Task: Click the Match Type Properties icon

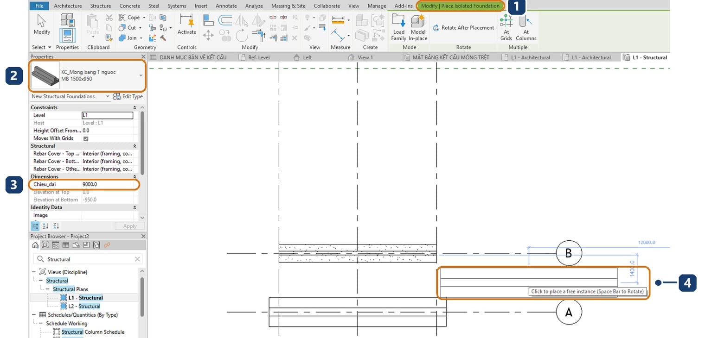Action: (x=109, y=38)
